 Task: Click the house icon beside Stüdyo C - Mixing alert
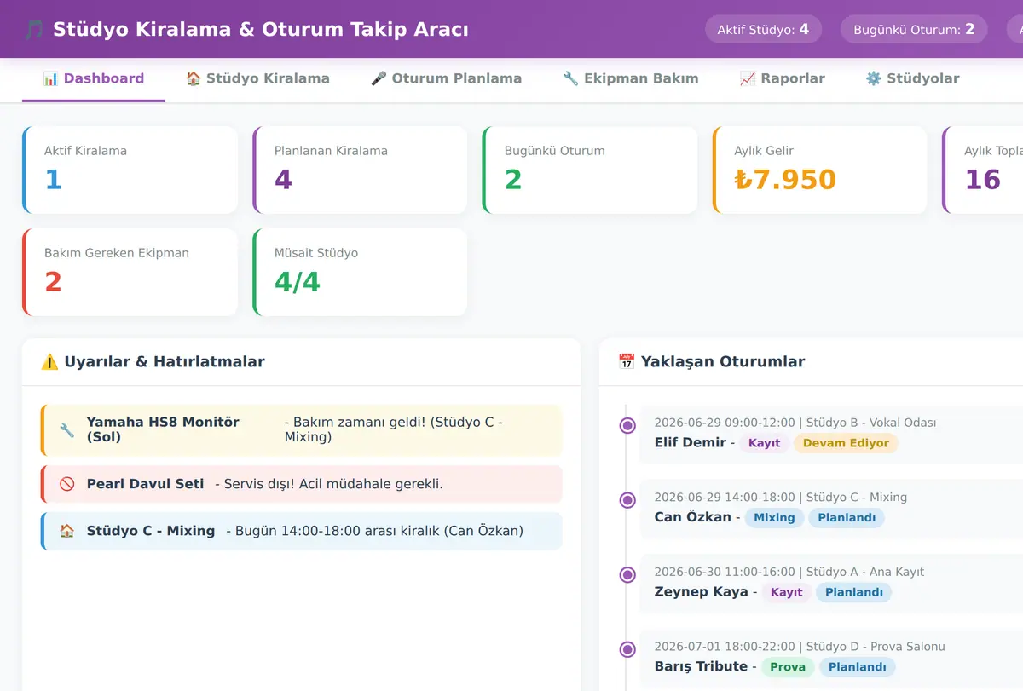click(67, 531)
